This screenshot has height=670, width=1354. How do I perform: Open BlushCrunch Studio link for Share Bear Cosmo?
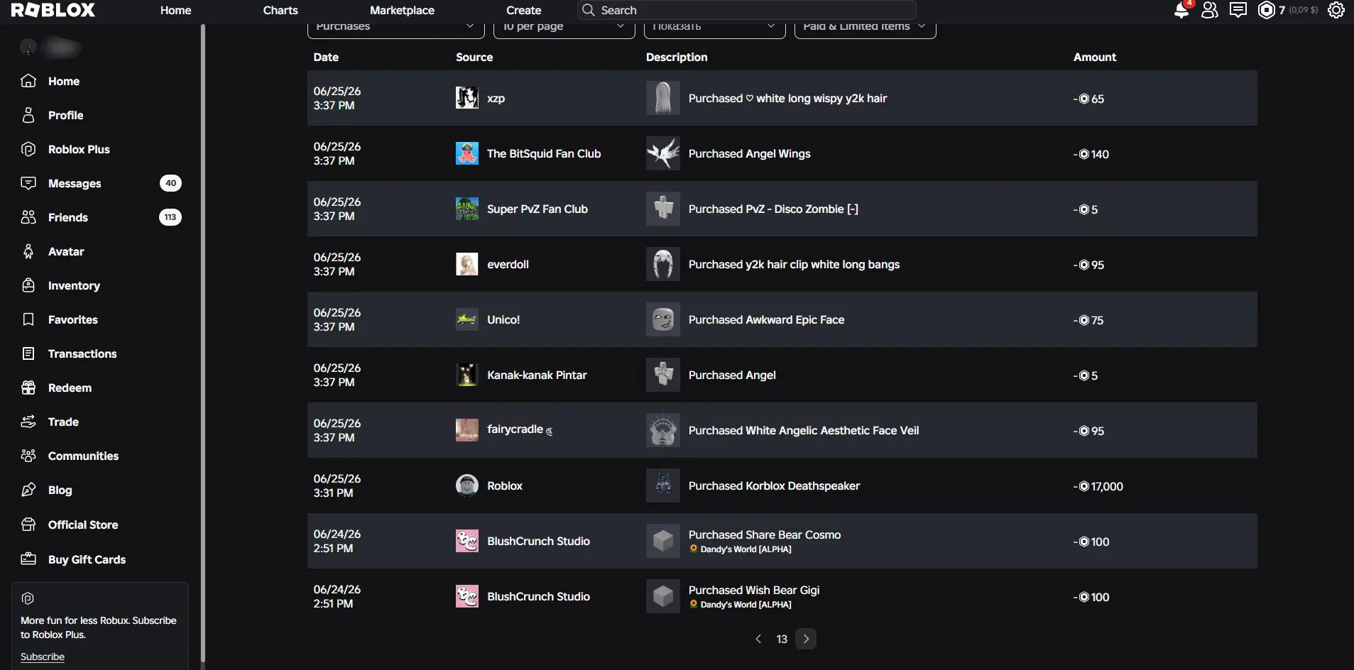[x=538, y=541]
